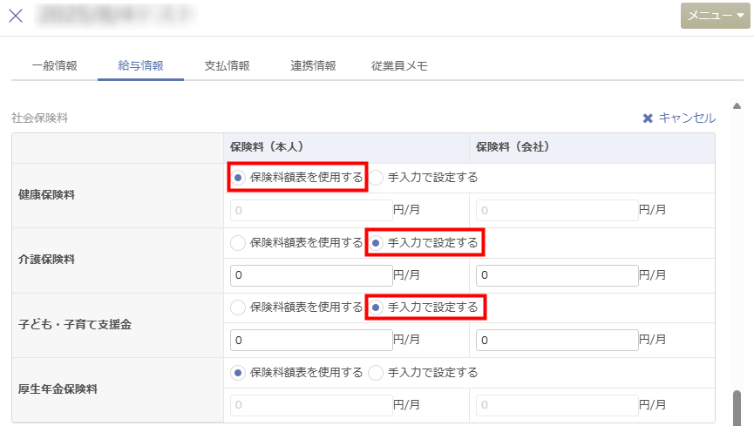754x426 pixels.
Task: Click 子ども・子育て支援金 company amount field
Action: click(557, 340)
